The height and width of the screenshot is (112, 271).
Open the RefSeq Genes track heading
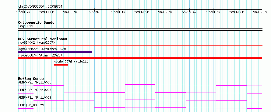coord(31,79)
